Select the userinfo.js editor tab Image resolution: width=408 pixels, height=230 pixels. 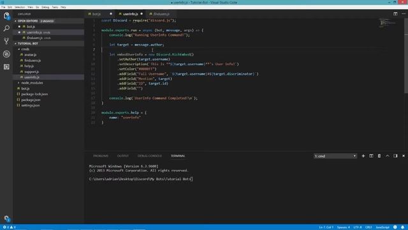130,14
